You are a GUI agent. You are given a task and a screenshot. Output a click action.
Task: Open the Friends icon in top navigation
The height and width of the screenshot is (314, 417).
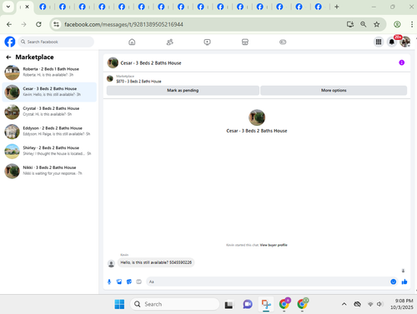coord(170,42)
